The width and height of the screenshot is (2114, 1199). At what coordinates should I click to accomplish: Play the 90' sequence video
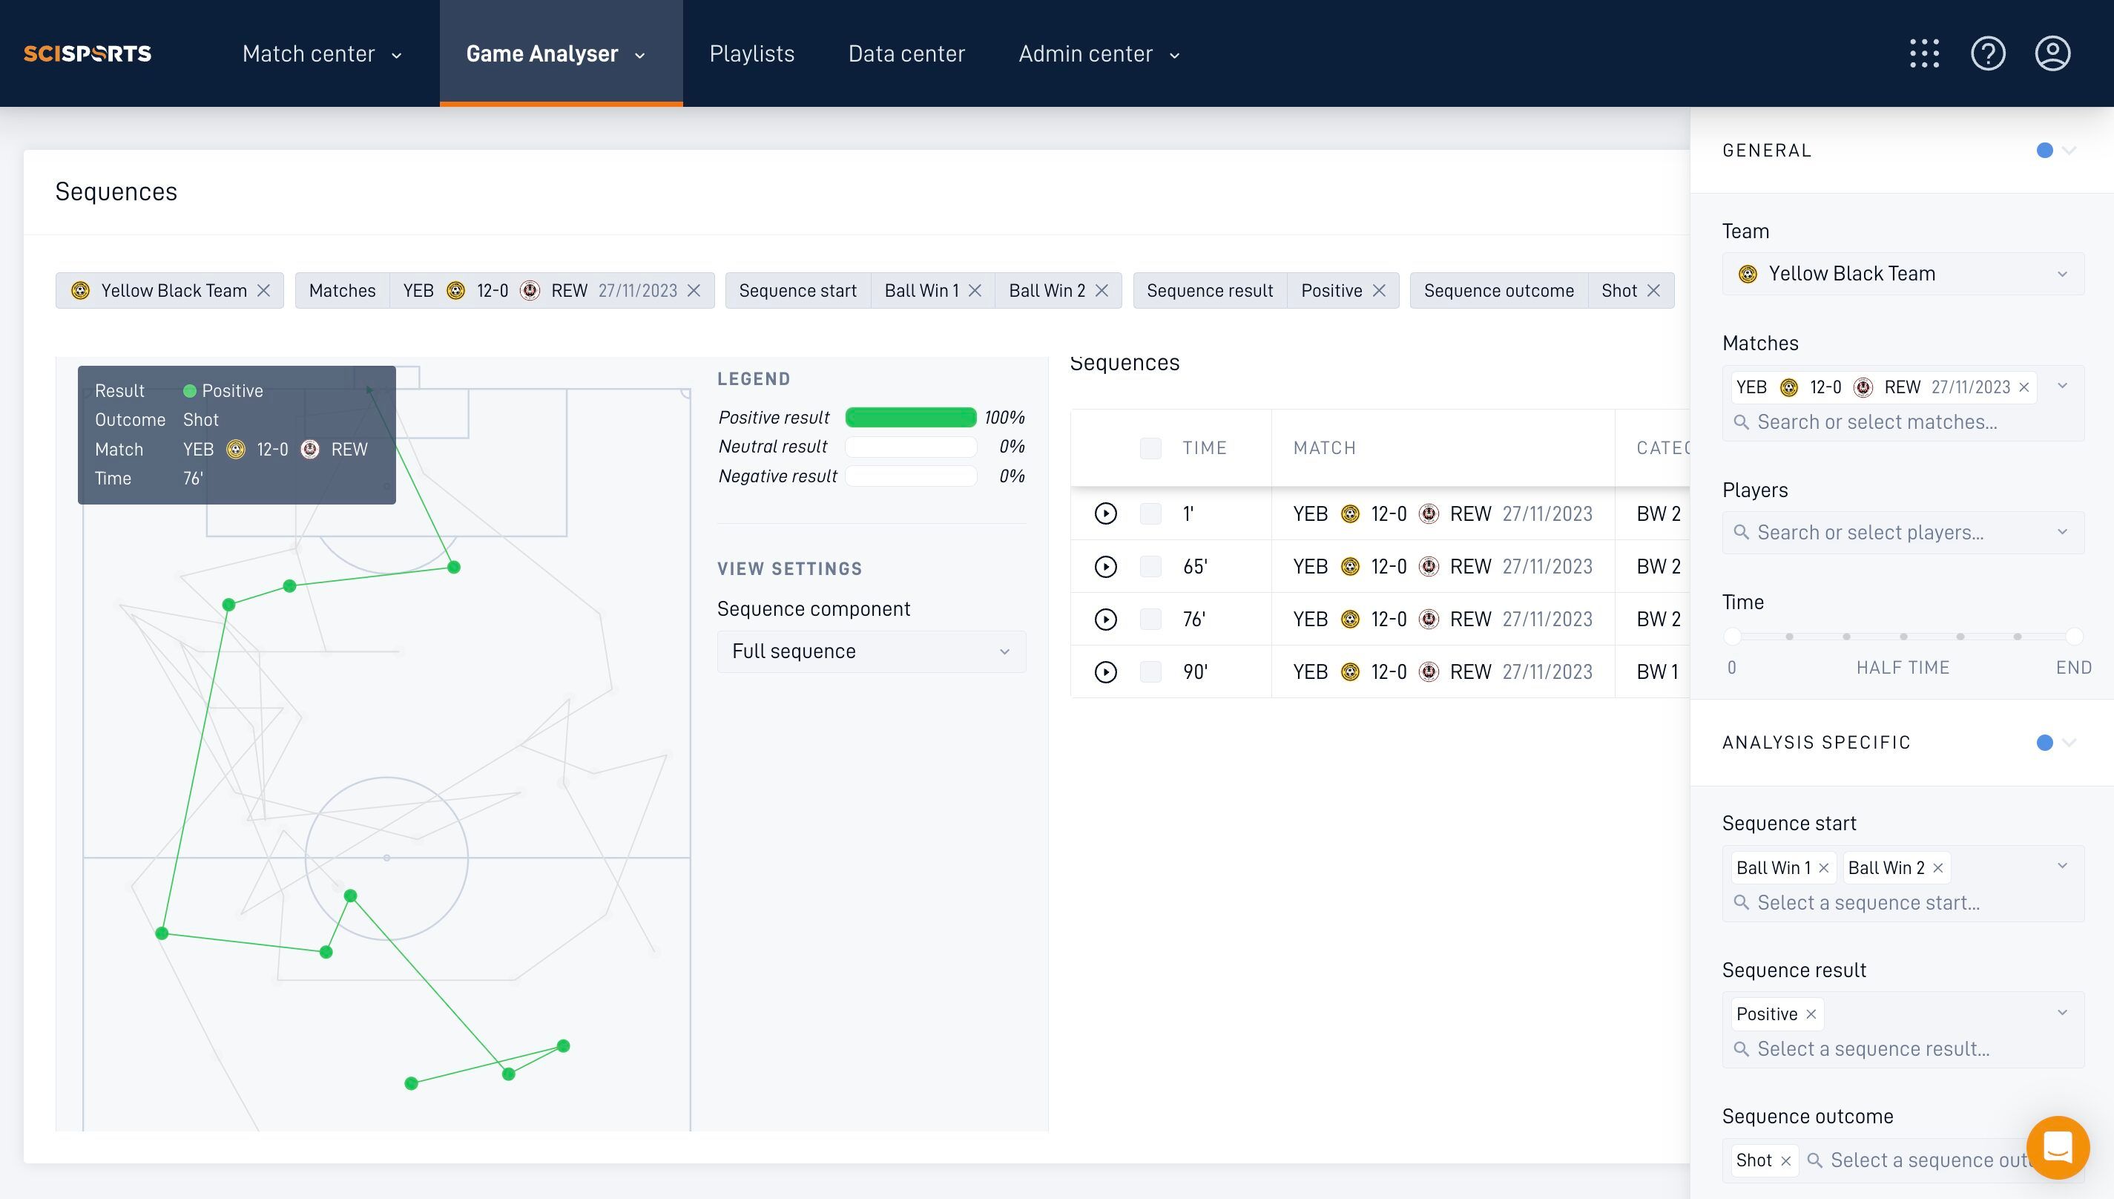(x=1105, y=672)
